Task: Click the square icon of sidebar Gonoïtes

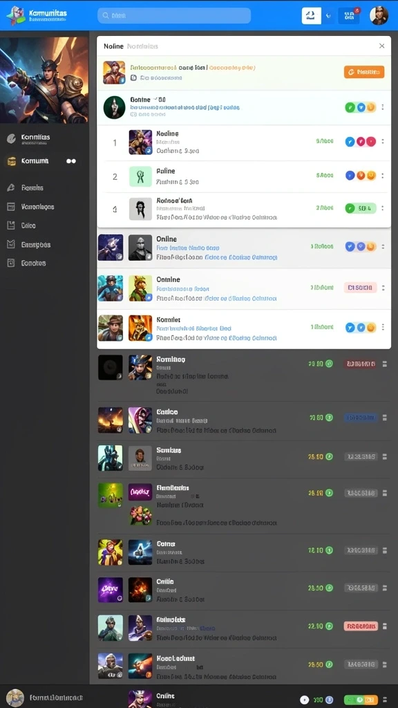Action: (x=11, y=263)
